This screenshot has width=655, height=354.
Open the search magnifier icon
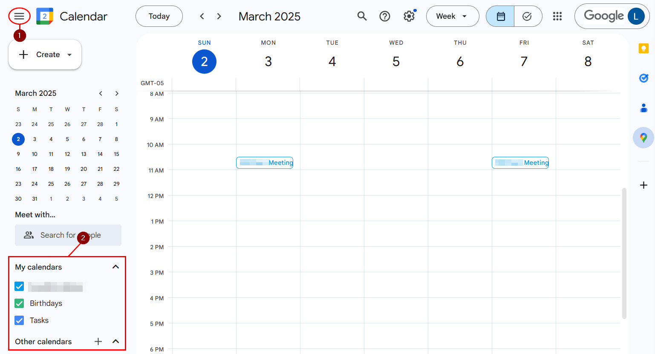pos(362,16)
